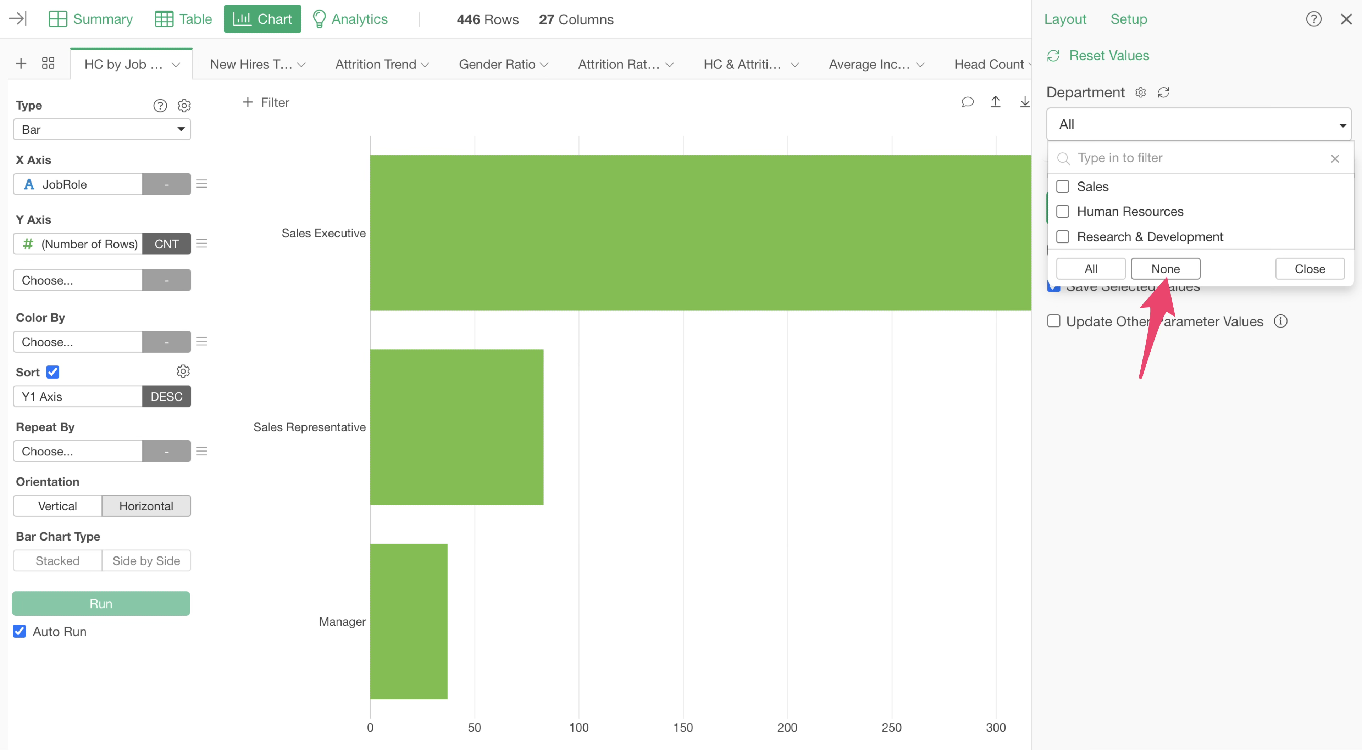Clear the filter search text with X

[x=1334, y=158]
